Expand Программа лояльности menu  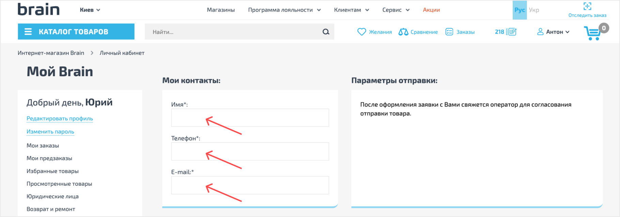click(x=284, y=10)
